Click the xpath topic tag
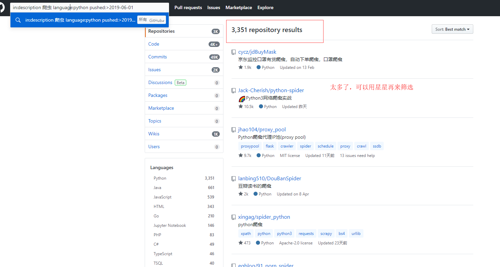This screenshot has height=267, width=500. pyautogui.click(x=246, y=234)
